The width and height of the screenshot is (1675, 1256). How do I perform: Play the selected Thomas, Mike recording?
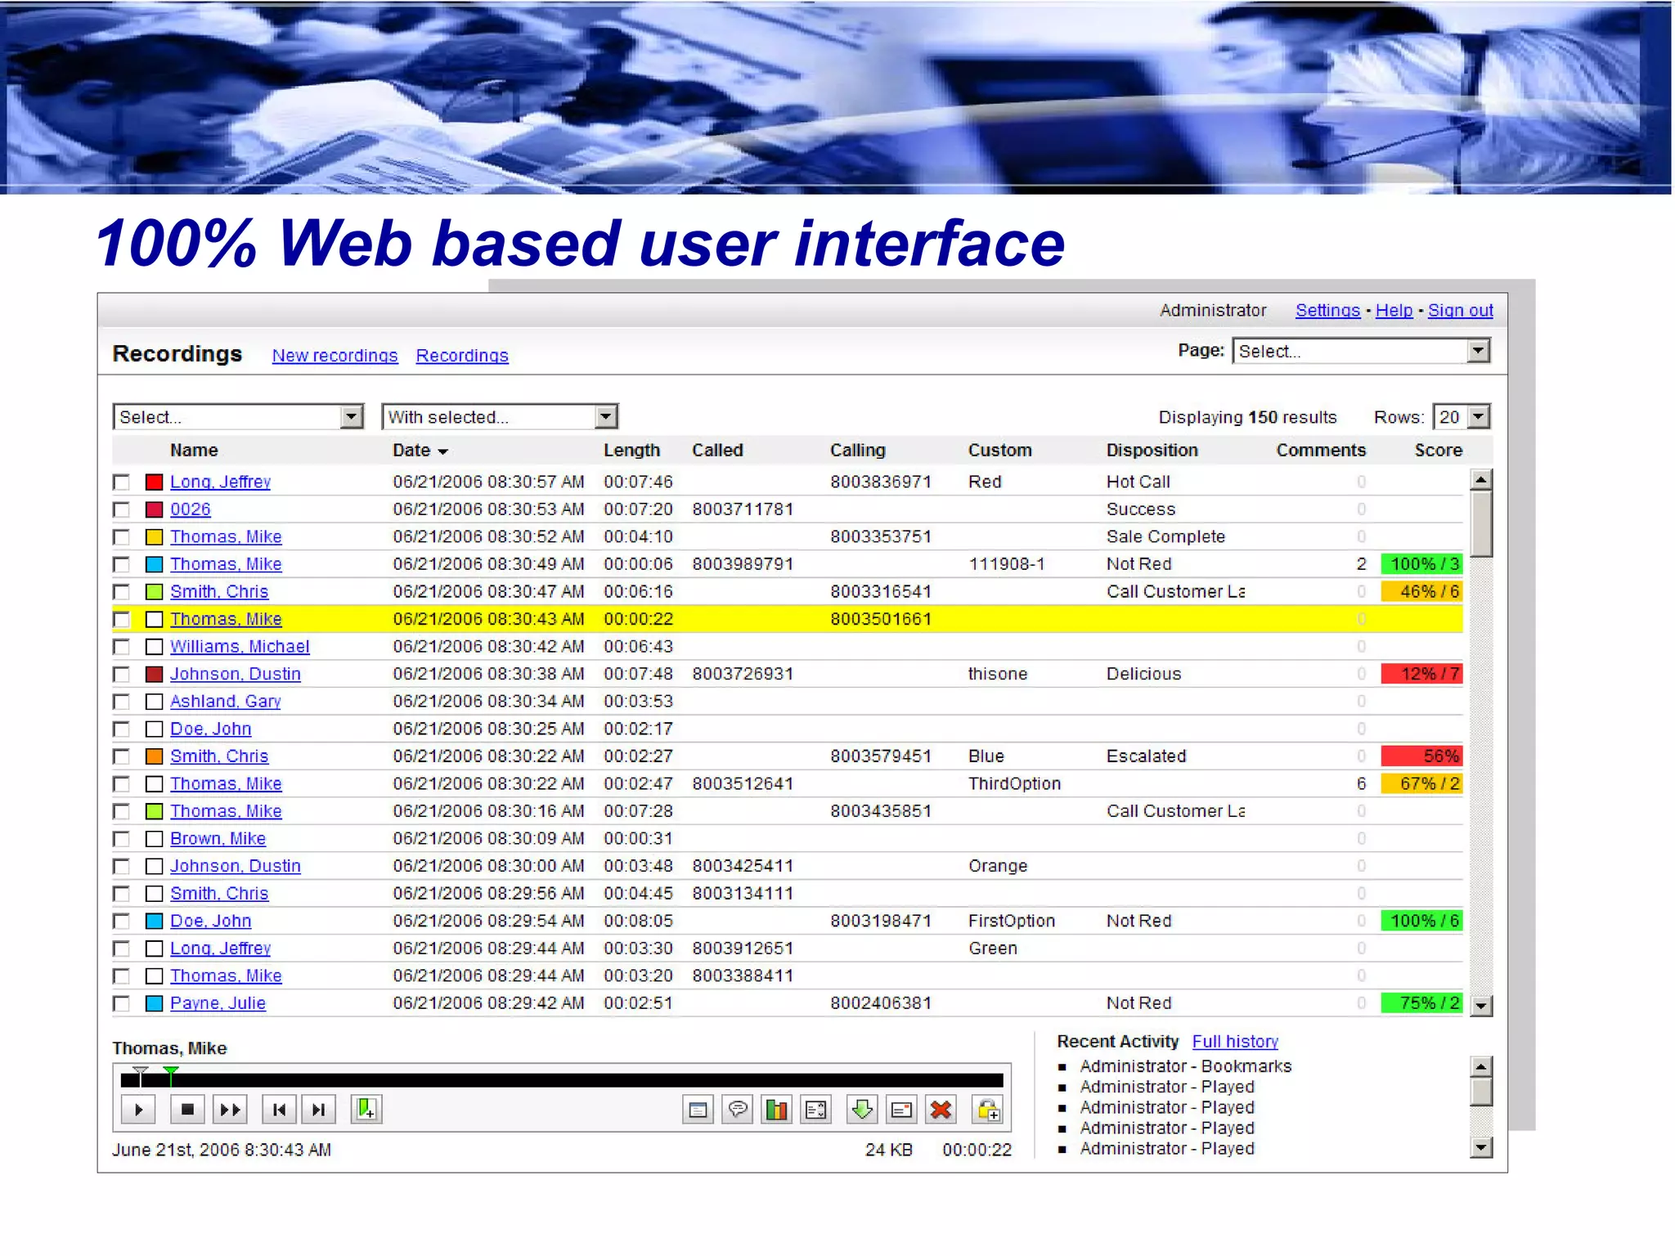tap(139, 1110)
